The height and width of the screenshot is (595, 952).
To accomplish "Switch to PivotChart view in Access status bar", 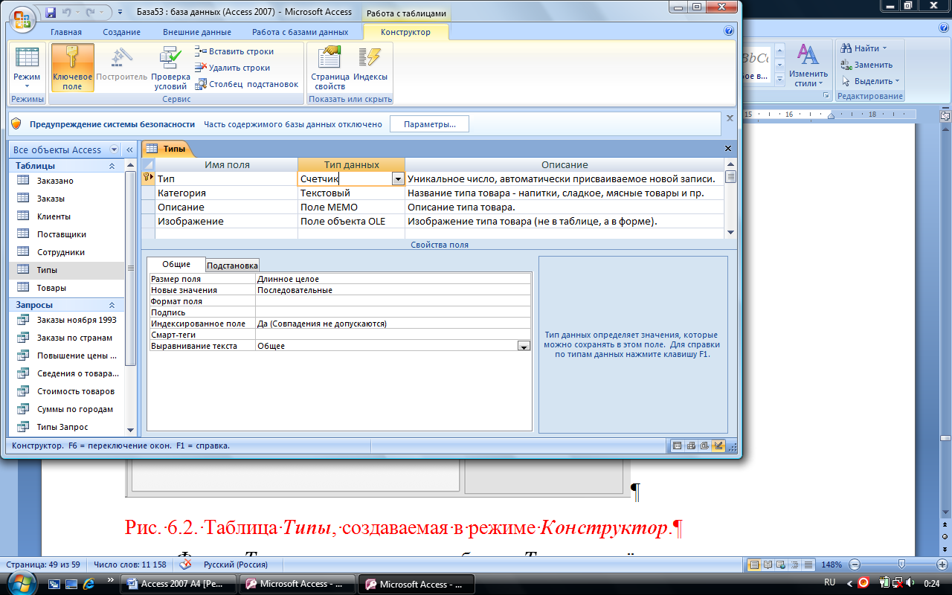I will [704, 446].
